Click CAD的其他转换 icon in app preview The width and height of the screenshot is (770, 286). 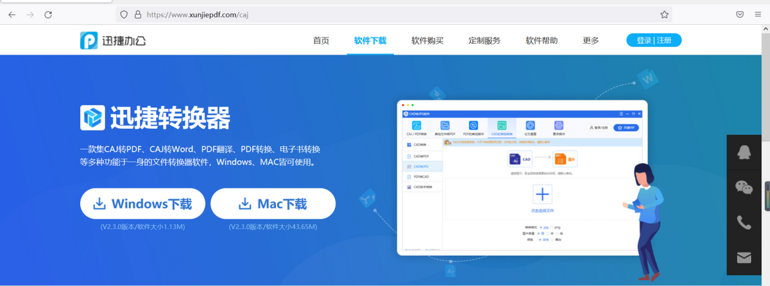pos(502,126)
